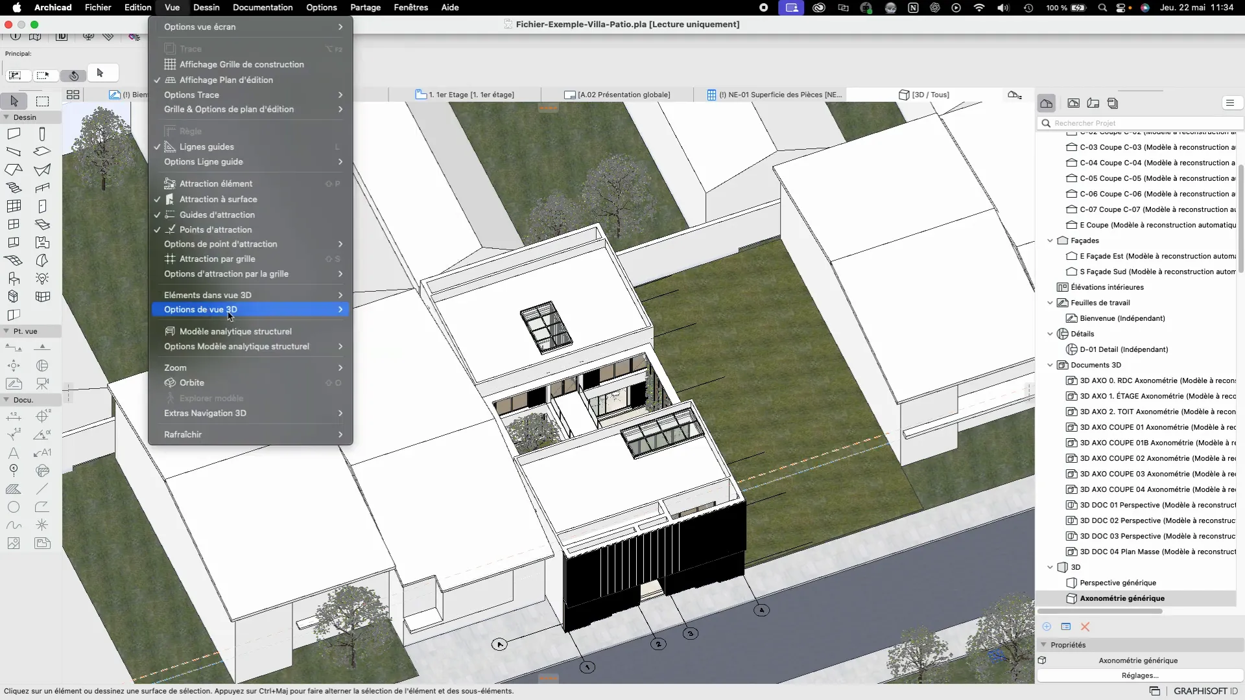
Task: Select the Circle drawing tool
Action: (14, 507)
